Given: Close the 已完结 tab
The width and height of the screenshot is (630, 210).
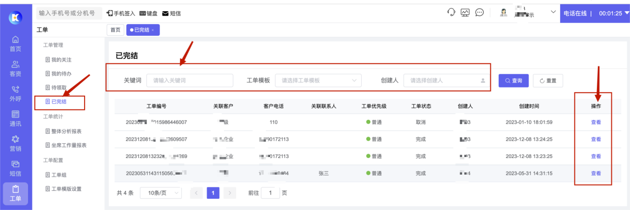Looking at the screenshot, I should (x=153, y=30).
